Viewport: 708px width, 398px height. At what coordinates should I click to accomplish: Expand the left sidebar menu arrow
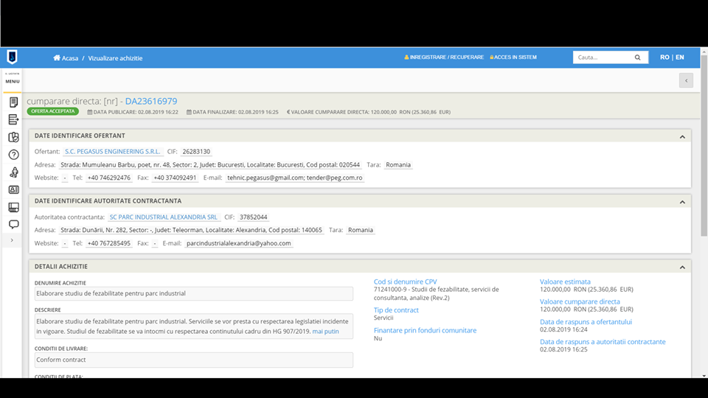point(12,240)
